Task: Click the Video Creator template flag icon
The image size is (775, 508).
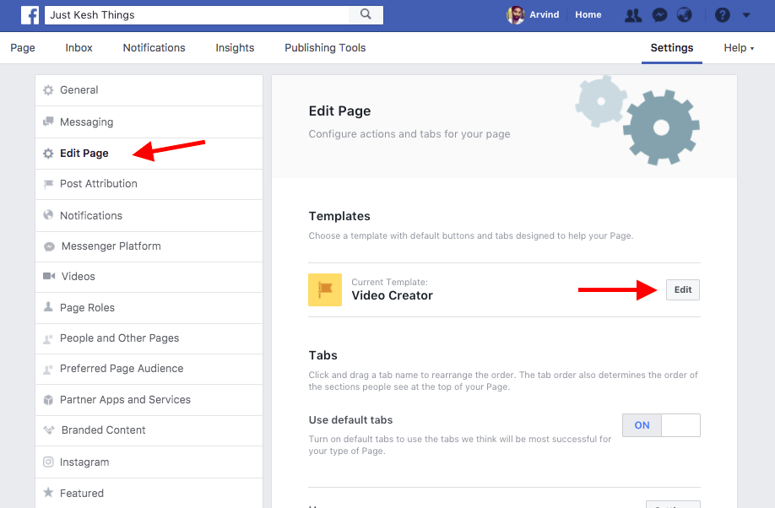Action: point(325,289)
